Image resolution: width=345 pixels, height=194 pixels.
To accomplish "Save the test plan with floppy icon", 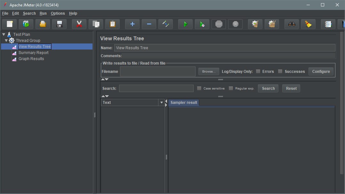I will point(60,24).
